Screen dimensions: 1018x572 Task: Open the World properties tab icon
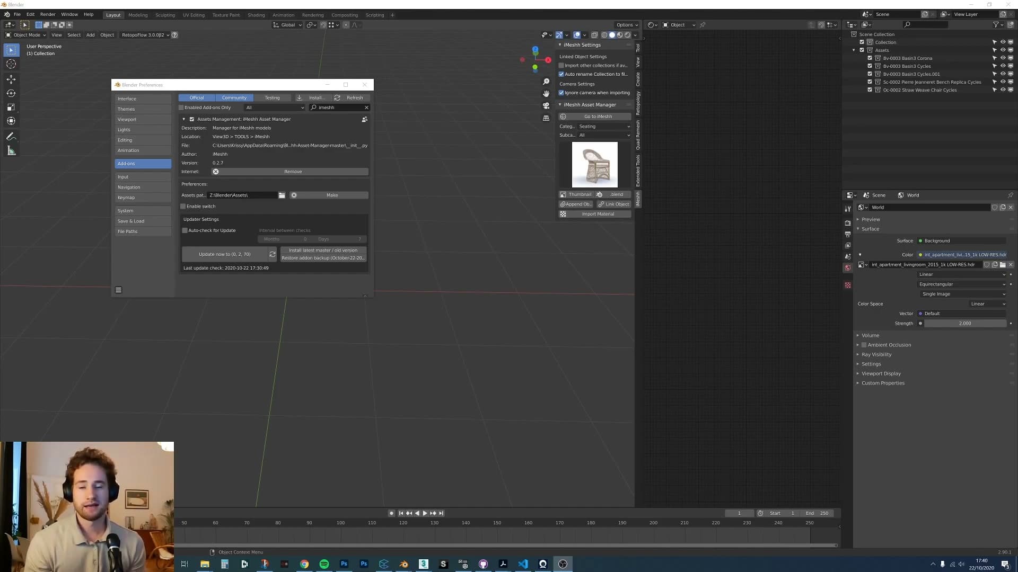point(848,268)
